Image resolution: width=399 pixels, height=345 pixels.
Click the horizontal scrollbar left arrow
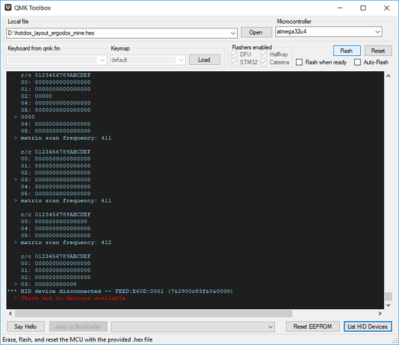[10, 313]
